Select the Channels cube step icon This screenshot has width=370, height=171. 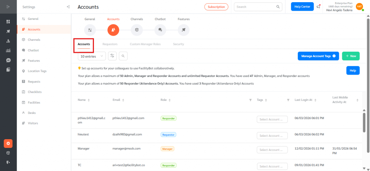click(137, 30)
